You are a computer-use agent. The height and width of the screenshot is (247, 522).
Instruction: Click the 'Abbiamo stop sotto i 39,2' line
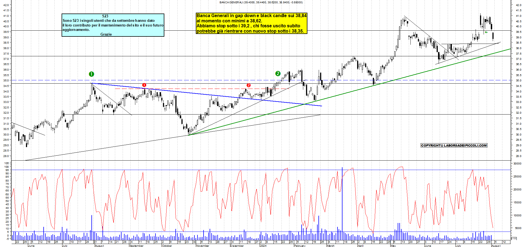point(248,26)
